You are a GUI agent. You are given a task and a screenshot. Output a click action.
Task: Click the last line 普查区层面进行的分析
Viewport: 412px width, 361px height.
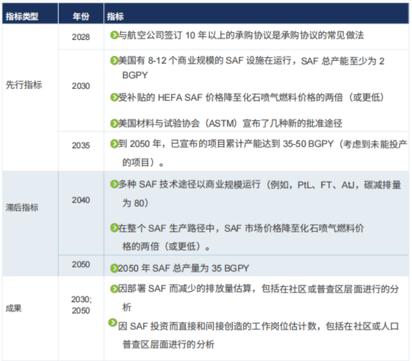coord(168,344)
